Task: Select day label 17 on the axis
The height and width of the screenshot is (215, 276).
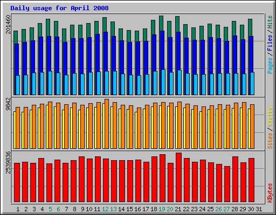Action: coord(146,209)
